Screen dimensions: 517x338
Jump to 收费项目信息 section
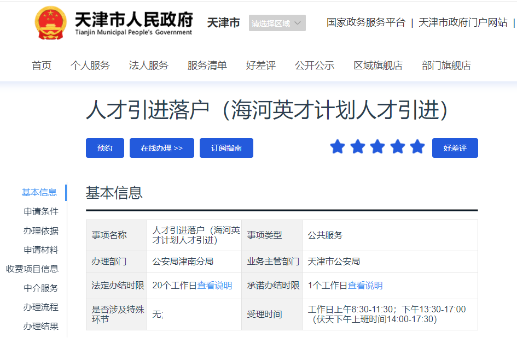pyautogui.click(x=32, y=269)
